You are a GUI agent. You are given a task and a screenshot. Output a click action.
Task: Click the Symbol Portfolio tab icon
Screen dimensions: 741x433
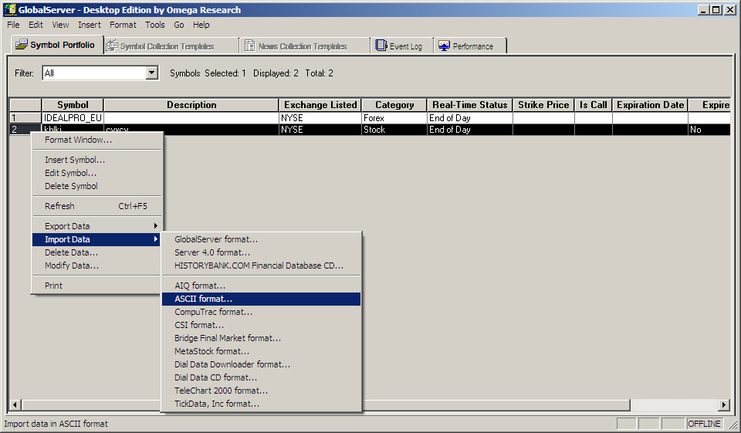pyautogui.click(x=22, y=45)
